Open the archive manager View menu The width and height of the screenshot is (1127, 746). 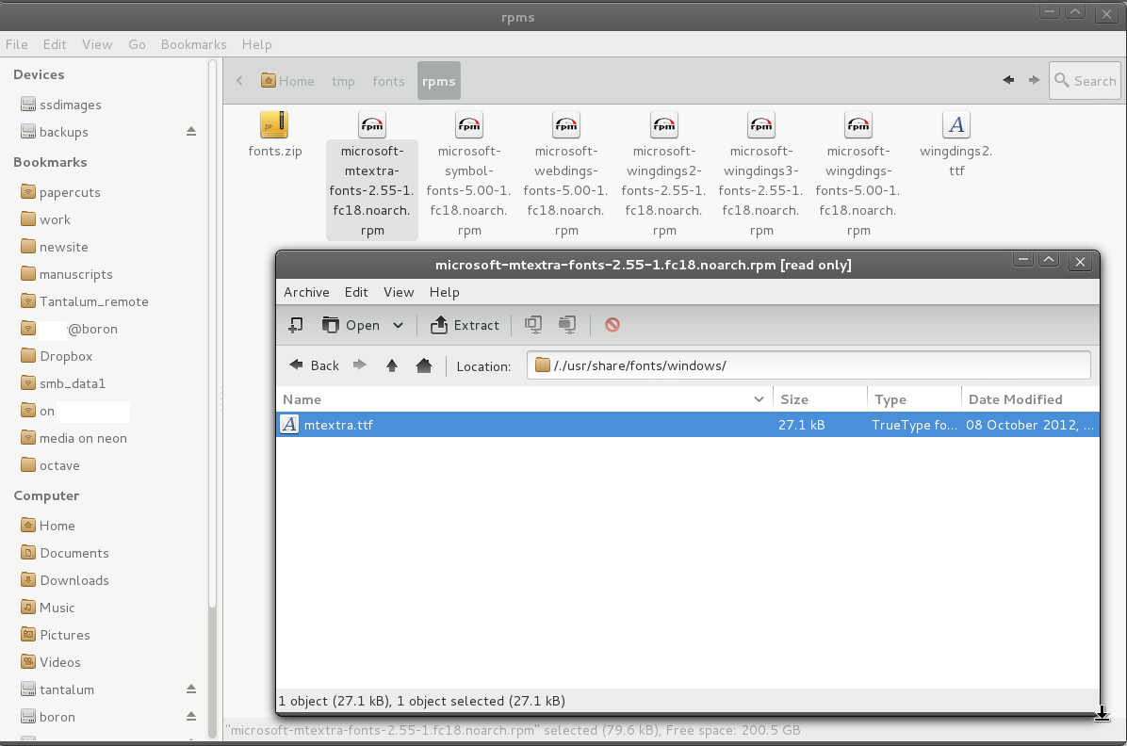click(x=399, y=292)
